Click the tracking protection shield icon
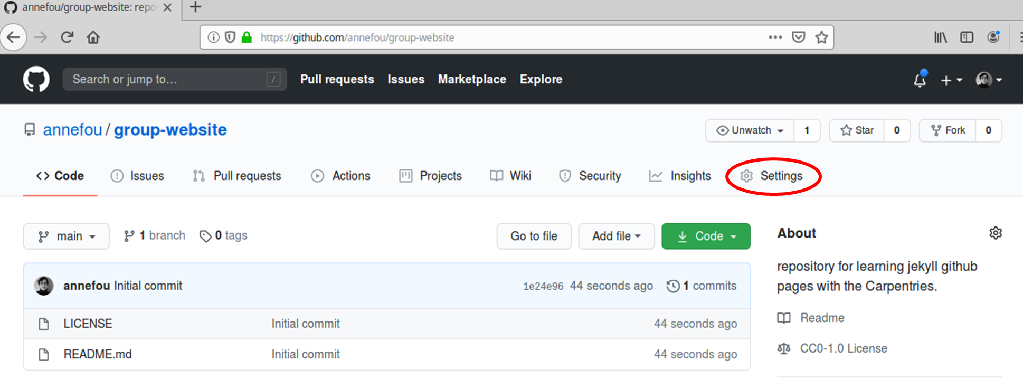Viewport: 1023px width, 379px height. pyautogui.click(x=230, y=37)
